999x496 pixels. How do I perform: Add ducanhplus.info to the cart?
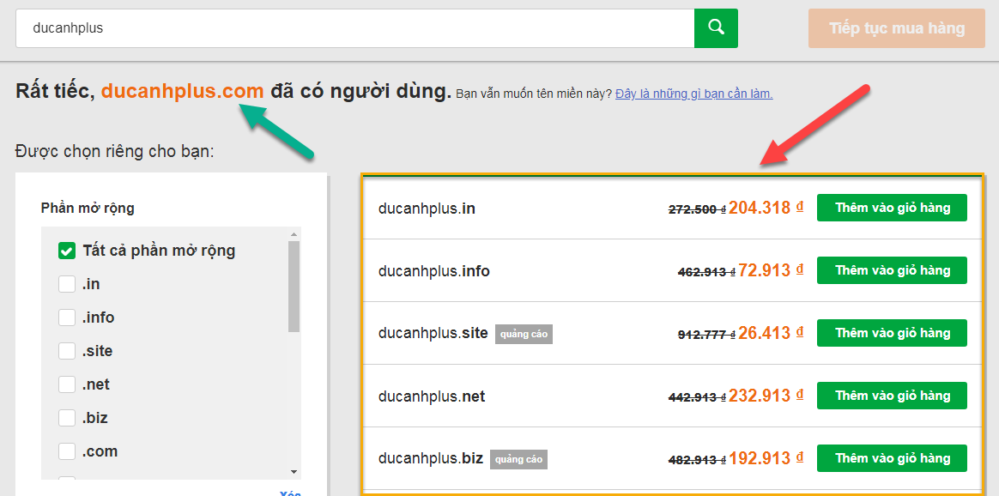[x=892, y=270]
